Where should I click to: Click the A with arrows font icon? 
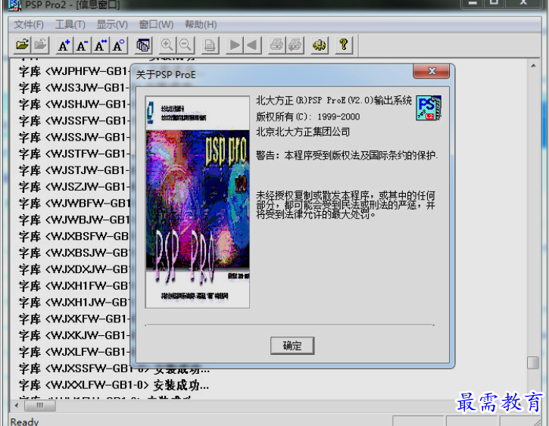point(100,45)
